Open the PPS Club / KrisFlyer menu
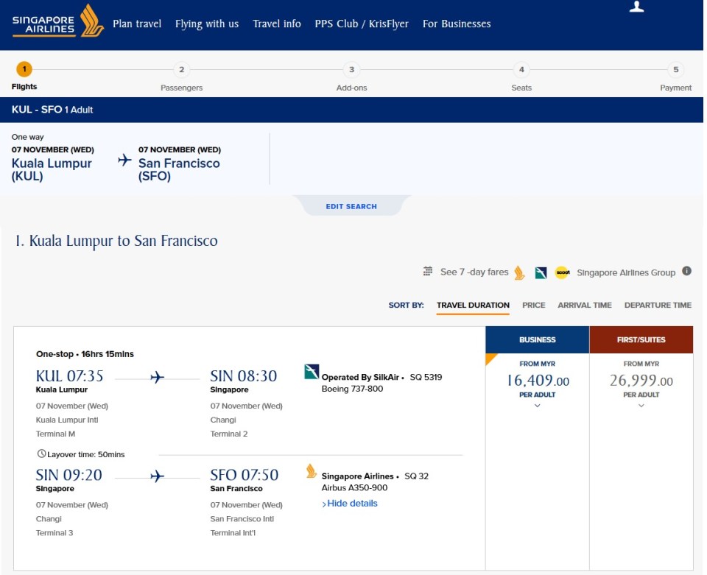 [362, 24]
